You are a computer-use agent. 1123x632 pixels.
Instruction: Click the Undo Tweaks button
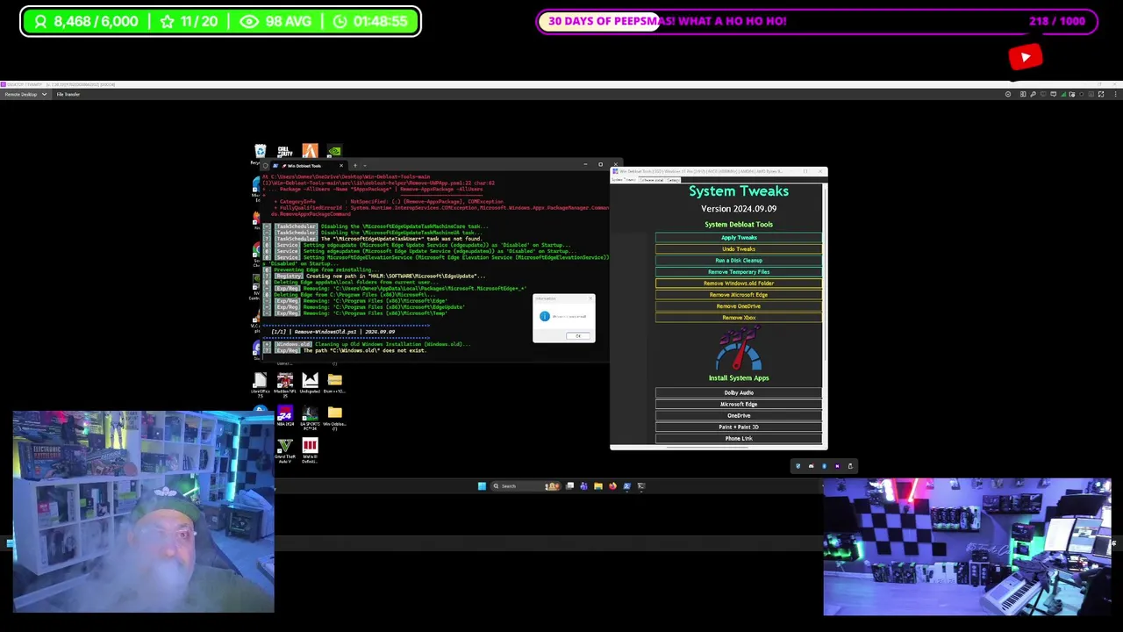coord(739,249)
